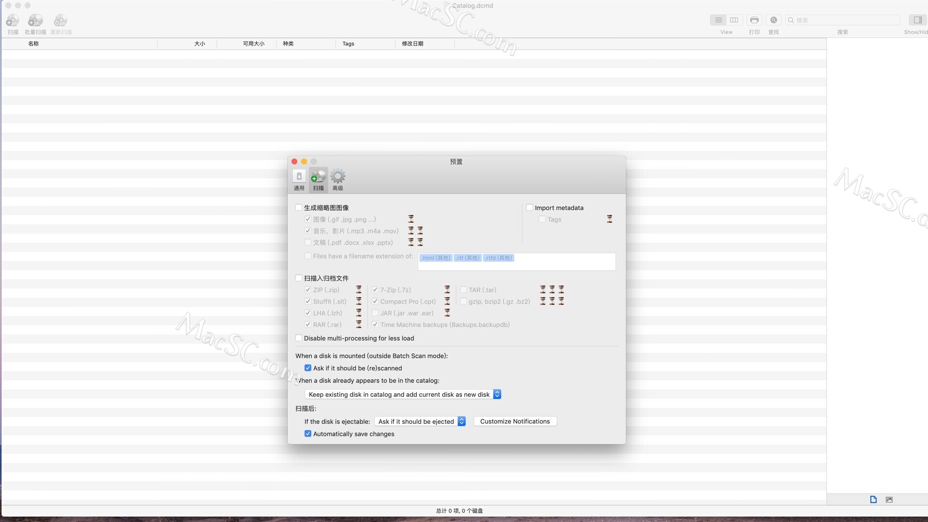This screenshot has height=522, width=928.
Task: Open the 通用 general preferences tab
Action: (299, 180)
